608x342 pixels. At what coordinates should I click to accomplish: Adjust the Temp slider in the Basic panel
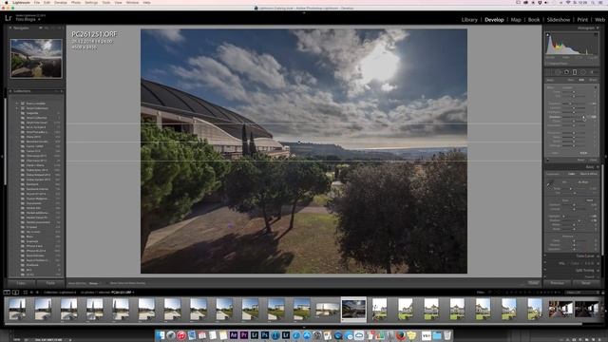pos(571,189)
